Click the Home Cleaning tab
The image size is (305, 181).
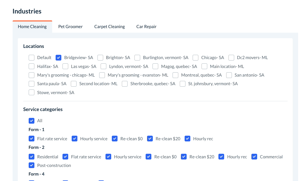pos(32,27)
